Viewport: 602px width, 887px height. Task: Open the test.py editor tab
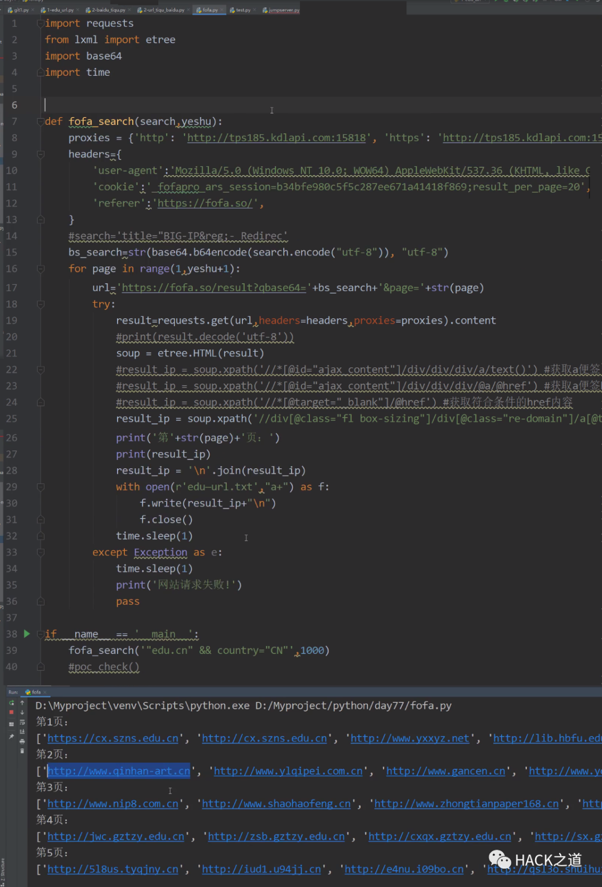(x=240, y=10)
